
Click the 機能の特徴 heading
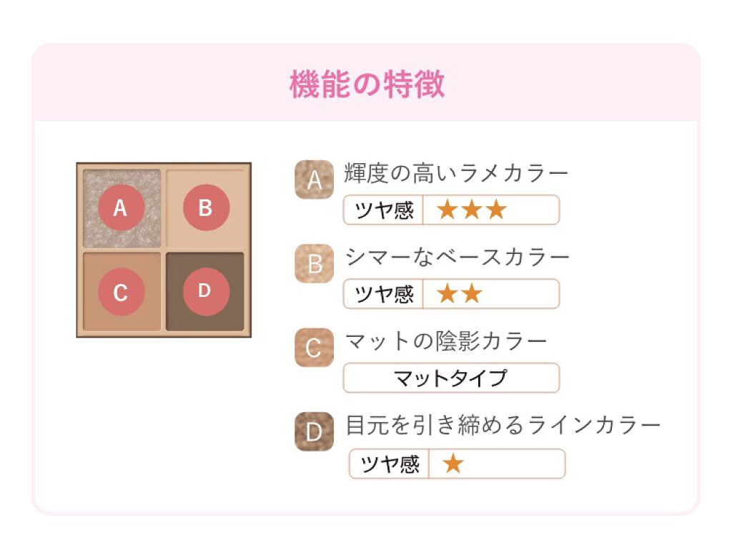pos(367,84)
